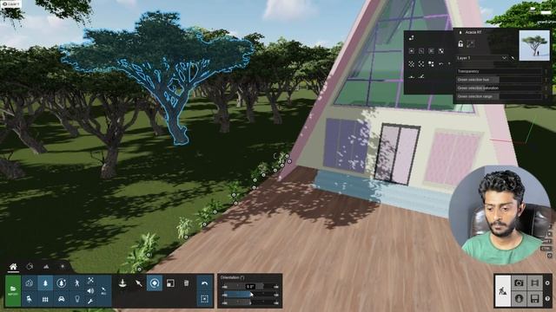This screenshot has width=556, height=312.
Task: Open 360 Panorama mode
Action: 519,299
